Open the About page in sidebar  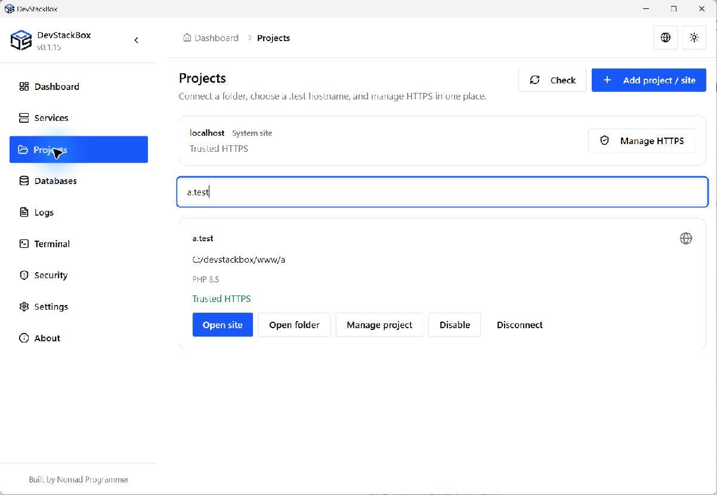(79, 338)
